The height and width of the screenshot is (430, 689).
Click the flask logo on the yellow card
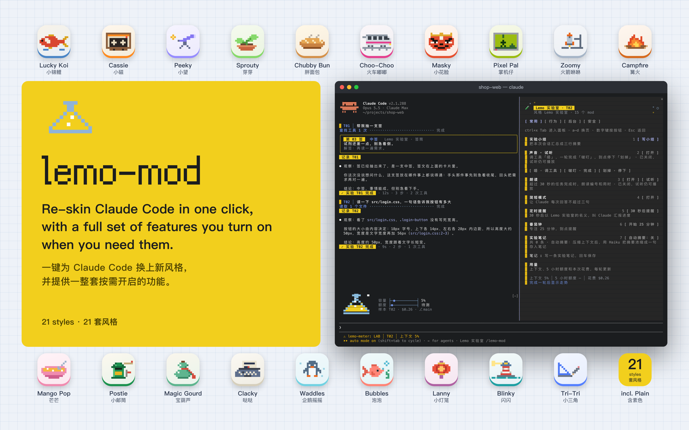pyautogui.click(x=70, y=117)
